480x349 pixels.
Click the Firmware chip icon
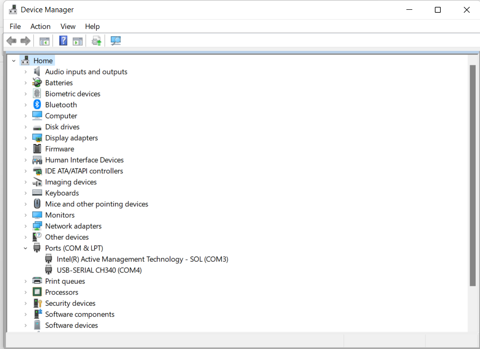(37, 149)
